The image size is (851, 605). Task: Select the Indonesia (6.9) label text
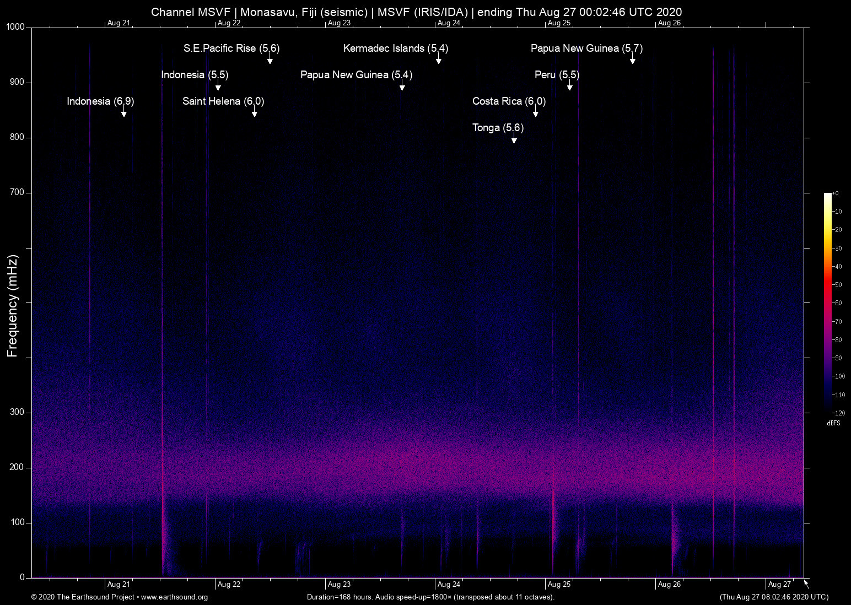click(100, 101)
